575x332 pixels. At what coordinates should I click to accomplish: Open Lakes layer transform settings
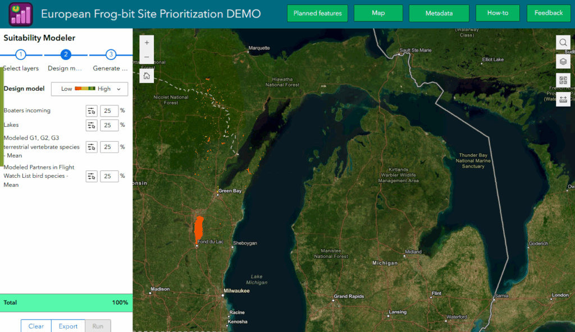[92, 125]
